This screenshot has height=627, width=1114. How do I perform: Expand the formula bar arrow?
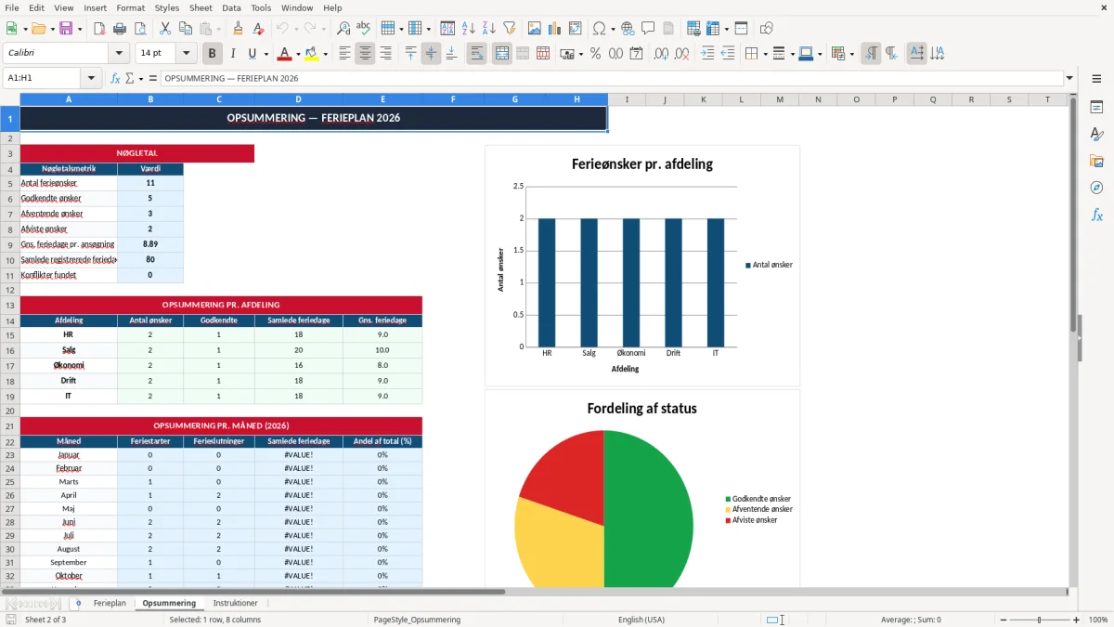coord(1069,78)
